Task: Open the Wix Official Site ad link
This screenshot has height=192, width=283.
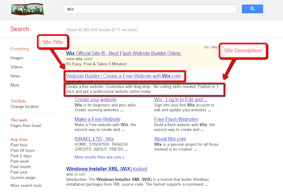Action: (124, 53)
